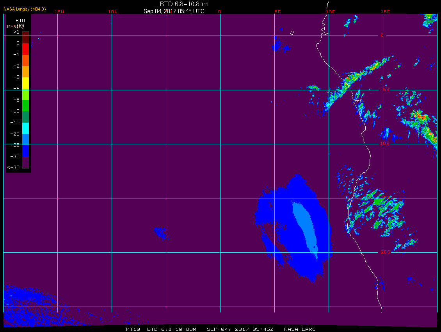Select the orange band in the color scale

point(26,71)
